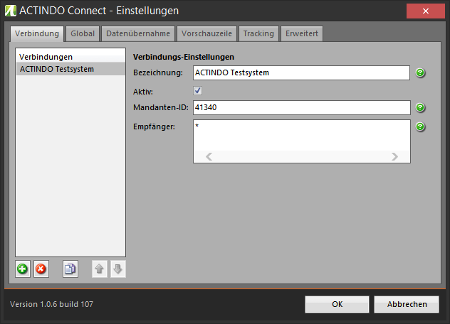Focus the Bezeichnung text field
Image resolution: width=450 pixels, height=324 pixels.
point(301,72)
